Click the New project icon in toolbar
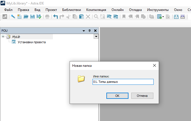Image resolution: width=191 pixels, height=121 pixels. click(20, 17)
